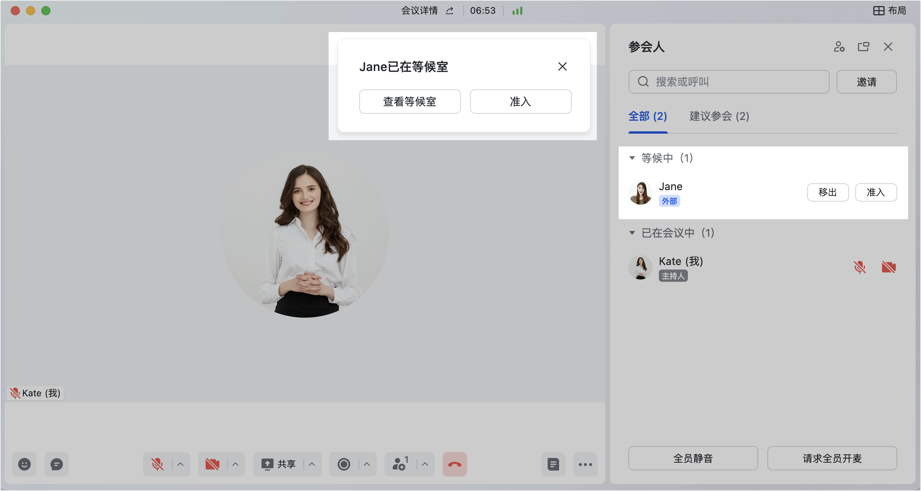Expand microphone options arrow
921x491 pixels.
[x=181, y=464]
